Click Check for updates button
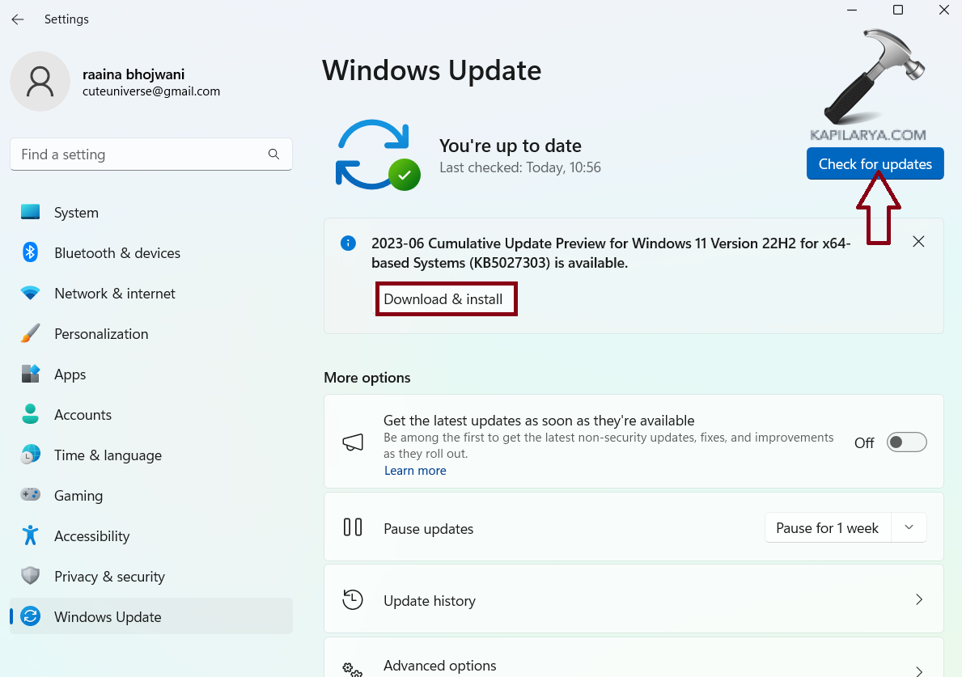 (875, 164)
